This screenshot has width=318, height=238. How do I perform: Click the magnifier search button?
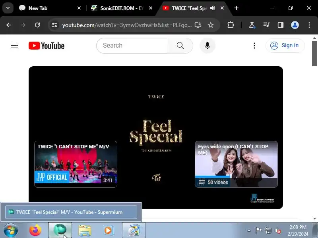(180, 46)
